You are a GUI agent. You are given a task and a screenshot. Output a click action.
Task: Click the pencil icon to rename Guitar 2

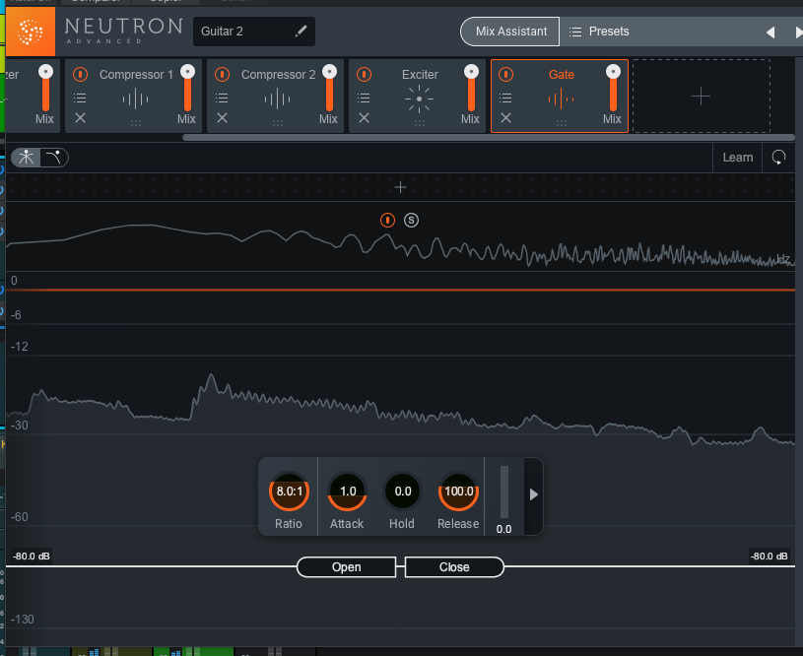click(x=301, y=32)
